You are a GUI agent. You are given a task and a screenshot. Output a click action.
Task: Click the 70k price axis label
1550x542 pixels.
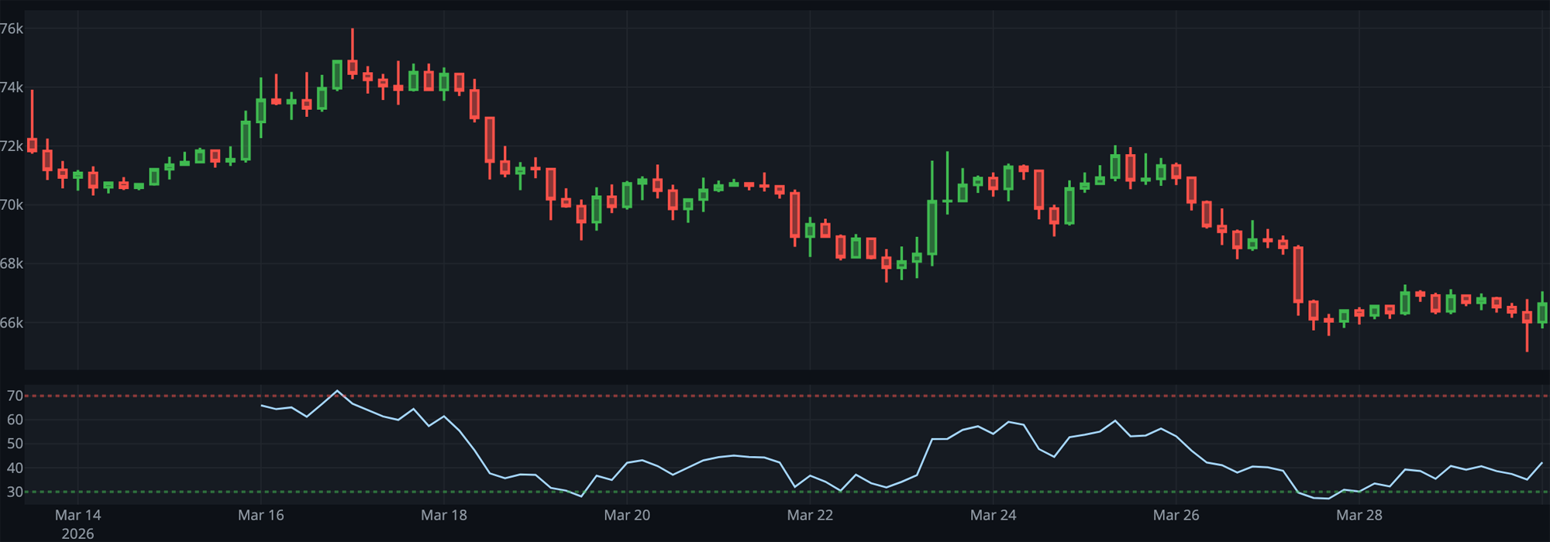[12, 205]
